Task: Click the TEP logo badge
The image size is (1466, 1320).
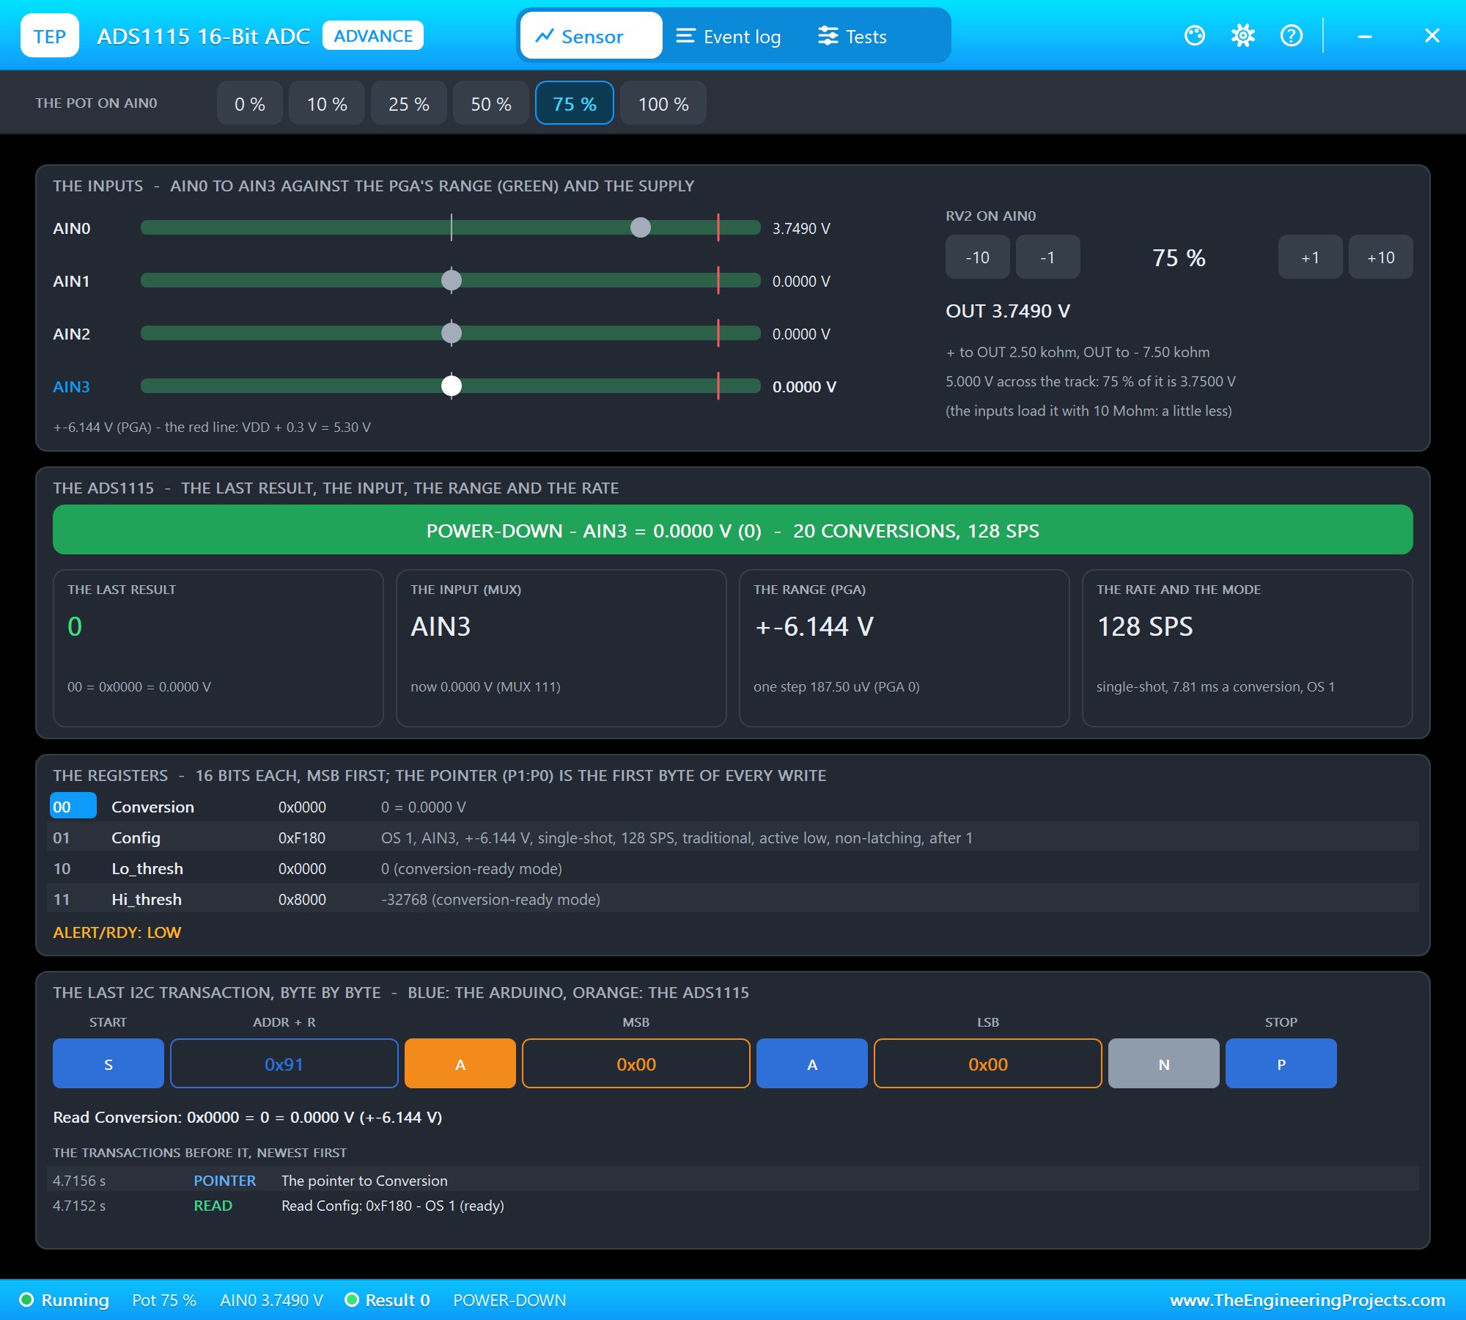Action: (50, 36)
